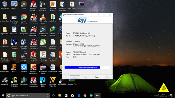Select the Nextion Editor icon

[x=43, y=82]
